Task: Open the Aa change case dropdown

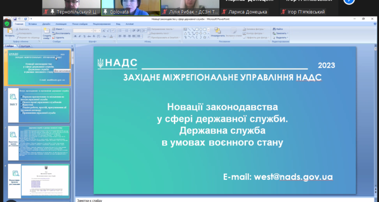Action: coord(105,36)
